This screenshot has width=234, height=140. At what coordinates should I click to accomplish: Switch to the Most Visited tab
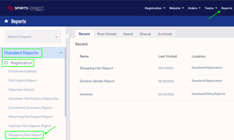pos(106,34)
